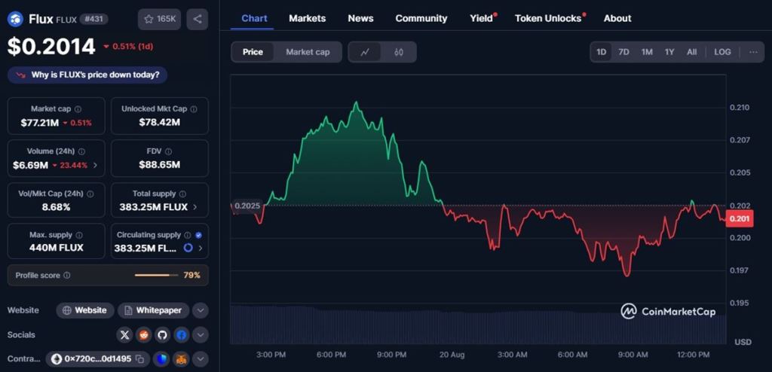Click the $88.65M FDV value
Image resolution: width=772 pixels, height=372 pixels.
tap(160, 165)
